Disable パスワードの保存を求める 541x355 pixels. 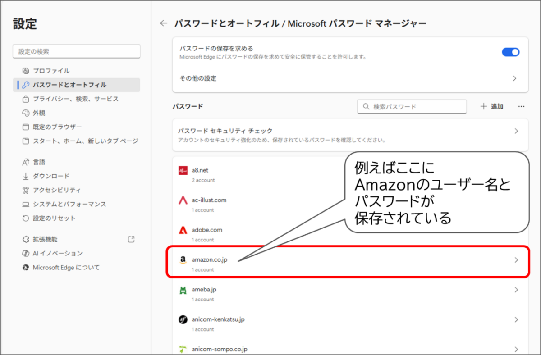coord(510,52)
